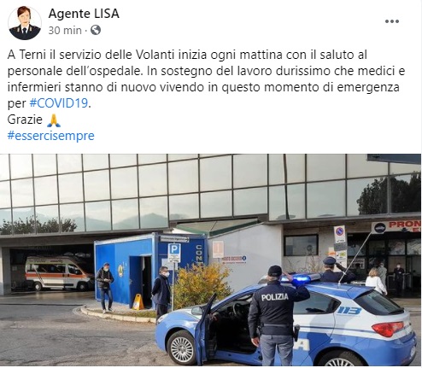422x368 pixels.
Task: Click the praying hands emoji after Grazie
Action: [x=54, y=120]
